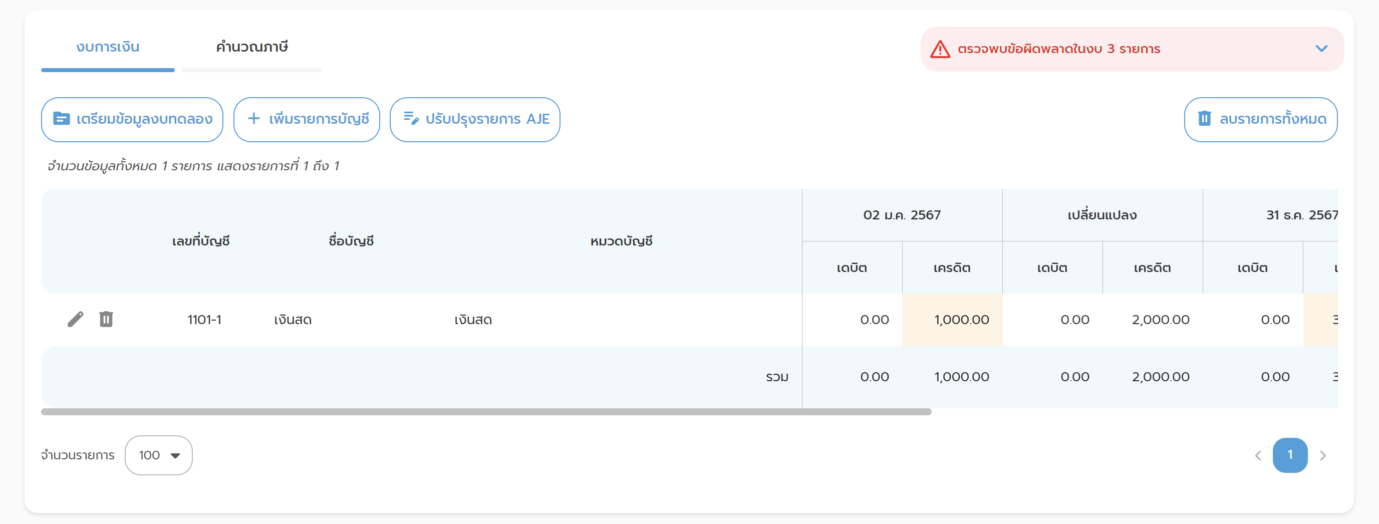This screenshot has width=1379, height=524.
Task: Click the highlighted 1,000.00 credit cell
Action: (952, 320)
